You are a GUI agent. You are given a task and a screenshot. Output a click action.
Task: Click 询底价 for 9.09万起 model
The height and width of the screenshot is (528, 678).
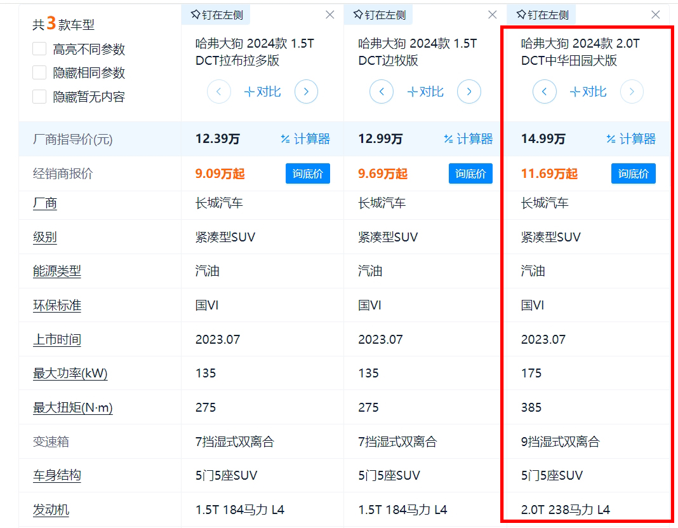click(x=308, y=173)
